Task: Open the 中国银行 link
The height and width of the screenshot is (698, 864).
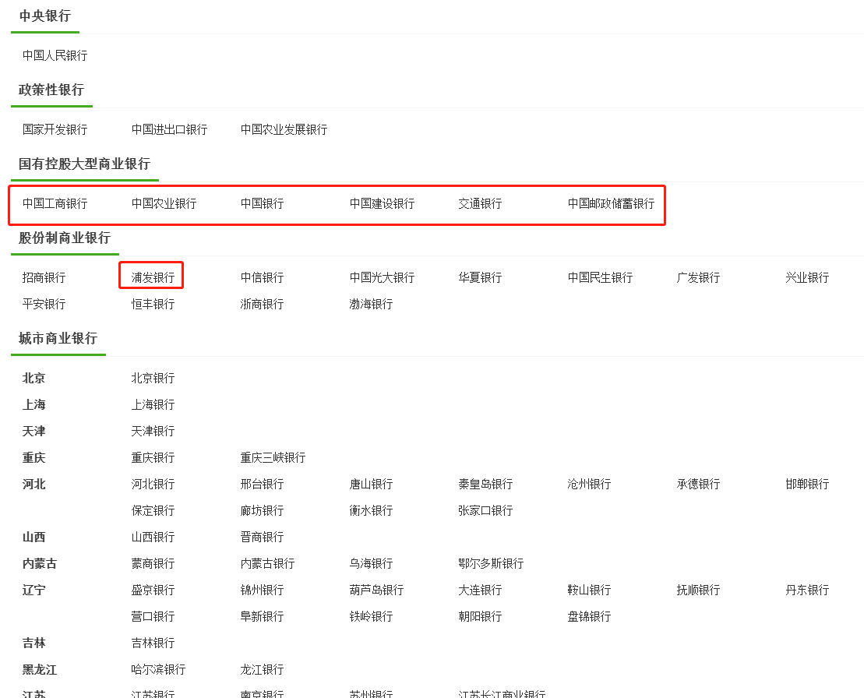Action: [262, 204]
